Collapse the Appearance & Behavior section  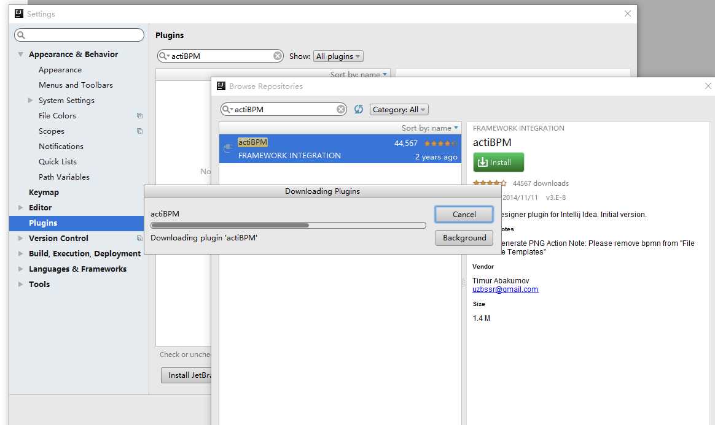(20, 54)
